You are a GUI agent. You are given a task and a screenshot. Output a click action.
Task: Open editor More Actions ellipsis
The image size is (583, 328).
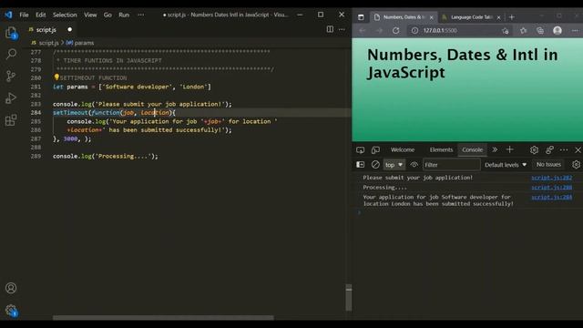click(342, 29)
